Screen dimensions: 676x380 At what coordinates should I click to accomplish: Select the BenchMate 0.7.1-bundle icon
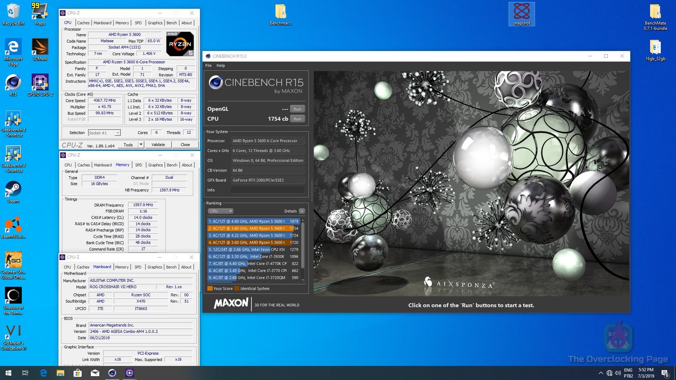pyautogui.click(x=655, y=13)
